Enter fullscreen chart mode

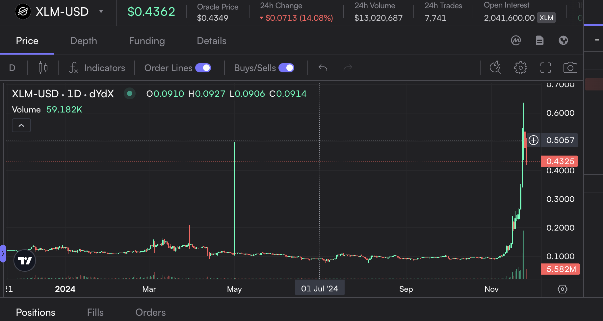coord(545,68)
